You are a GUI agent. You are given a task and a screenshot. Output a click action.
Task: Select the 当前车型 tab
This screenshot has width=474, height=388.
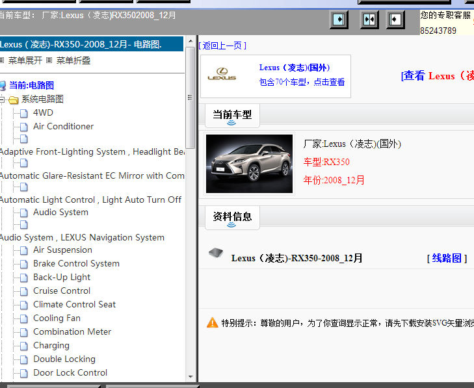[232, 116]
